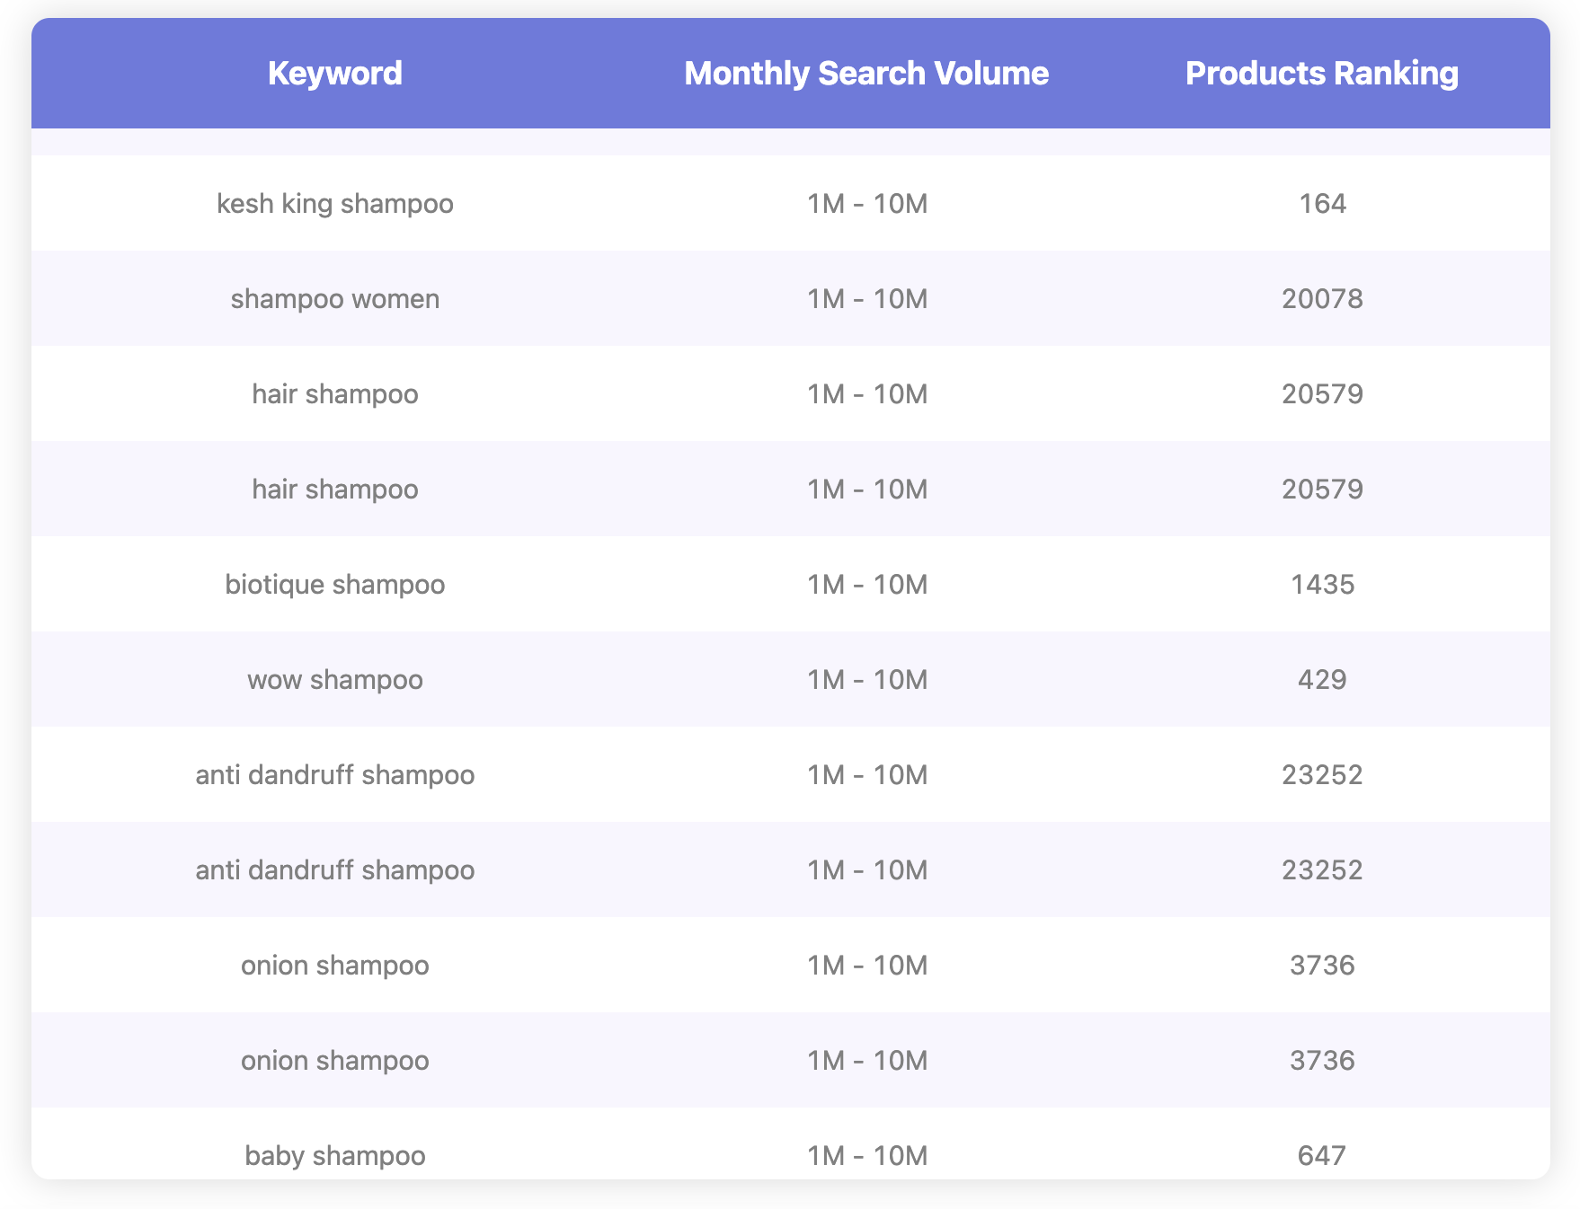Click search volume in wow shampoo row

(x=866, y=680)
